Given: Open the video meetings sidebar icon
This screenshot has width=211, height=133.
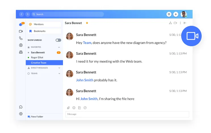Looking at the screenshot, I should tap(21, 31).
